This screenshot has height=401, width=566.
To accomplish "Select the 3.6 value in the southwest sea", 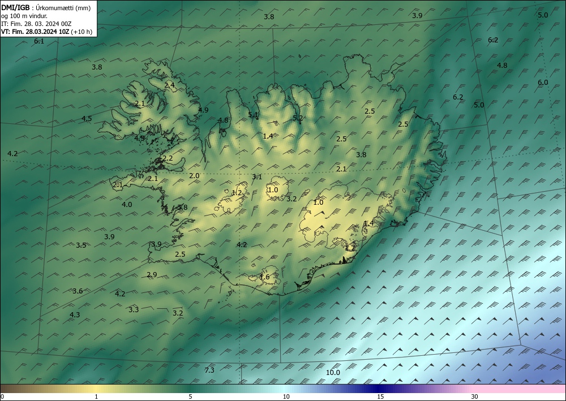I will [x=78, y=291].
